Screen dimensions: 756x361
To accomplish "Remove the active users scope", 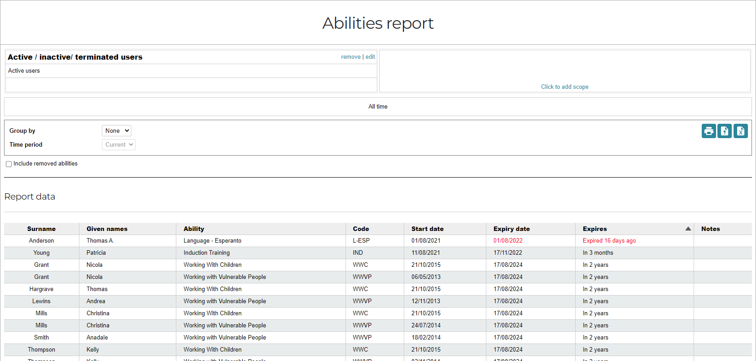I will (x=351, y=57).
